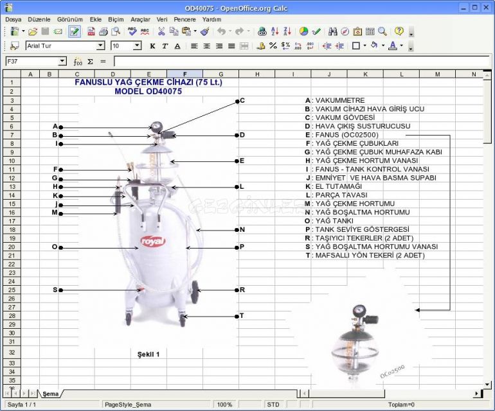Align text left
This screenshot has height=411, width=495.
[194, 46]
